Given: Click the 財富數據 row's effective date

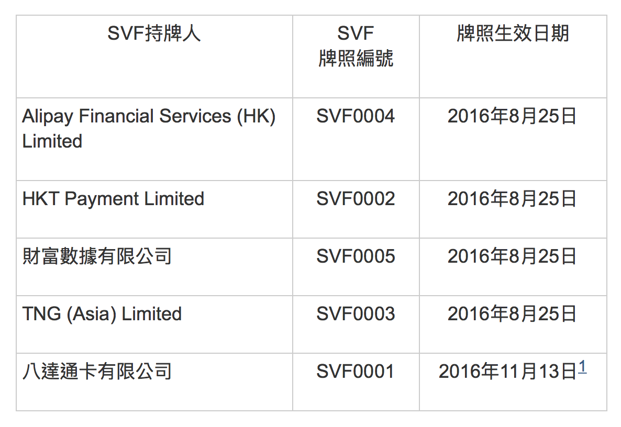Looking at the screenshot, I should point(512,256).
